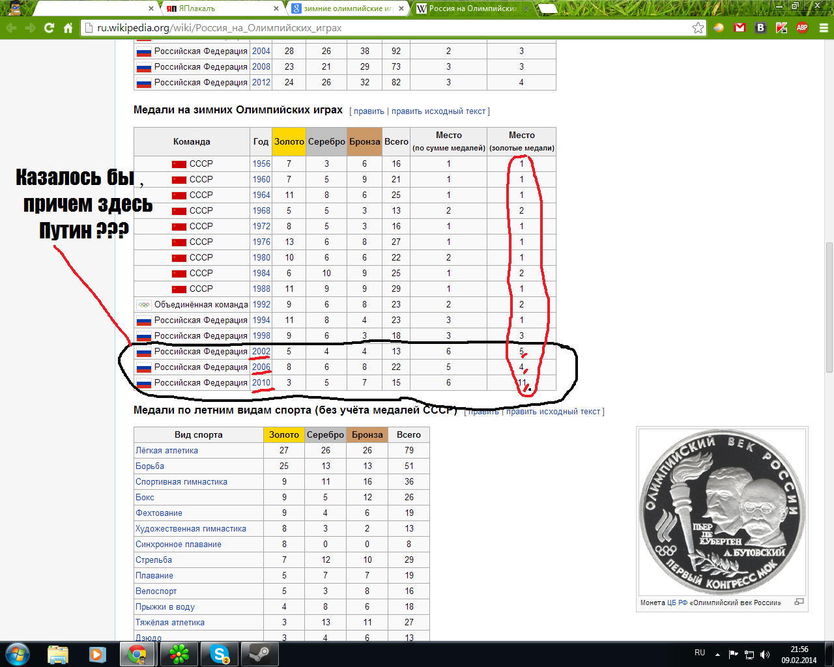Open the Chrome main menu
Viewport: 834px width, 667px height.
(824, 28)
